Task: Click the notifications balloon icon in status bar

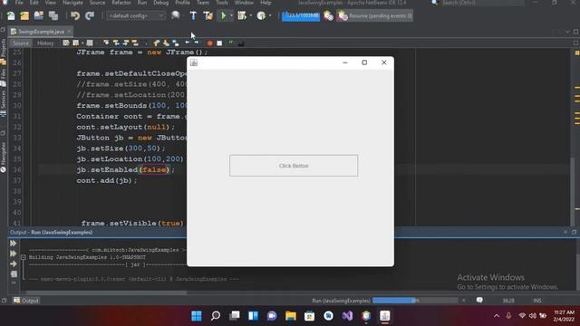Action: click(479, 300)
